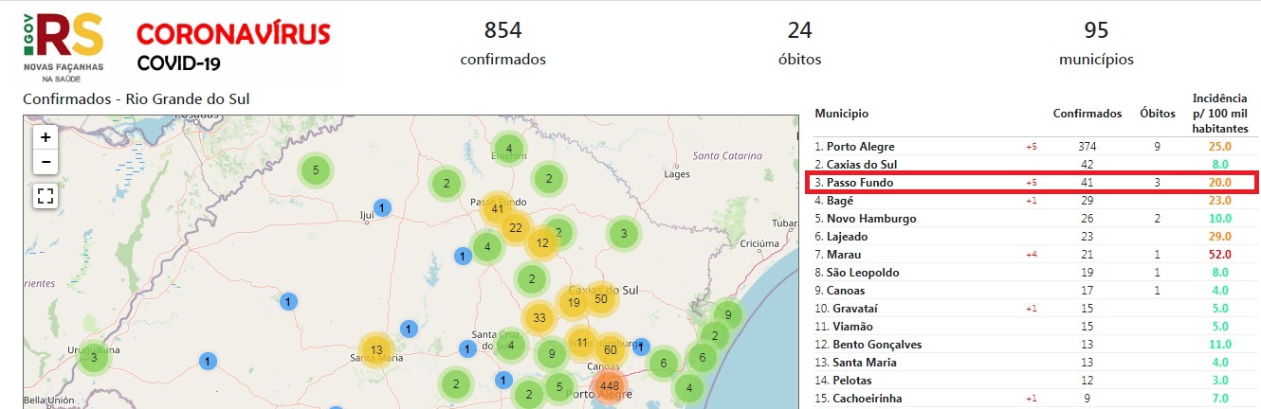The image size is (1261, 409).
Task: Select the green 3 cluster at Uruguaiana
Action: (x=94, y=358)
